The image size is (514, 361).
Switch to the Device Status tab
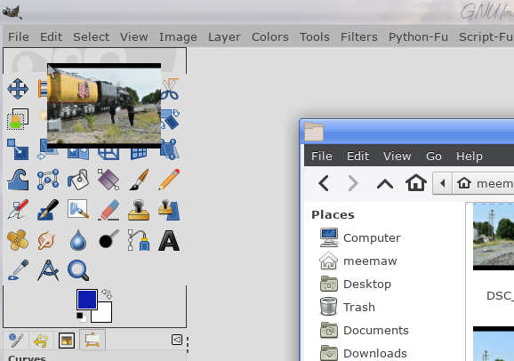[16, 341]
